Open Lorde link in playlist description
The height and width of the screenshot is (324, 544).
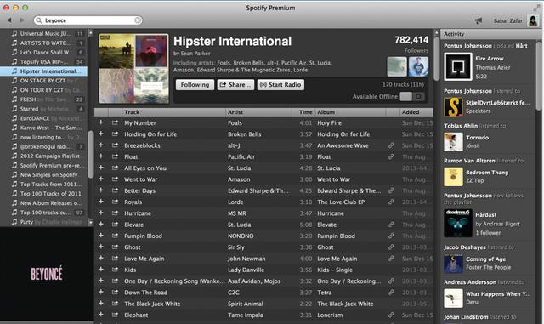(x=300, y=70)
